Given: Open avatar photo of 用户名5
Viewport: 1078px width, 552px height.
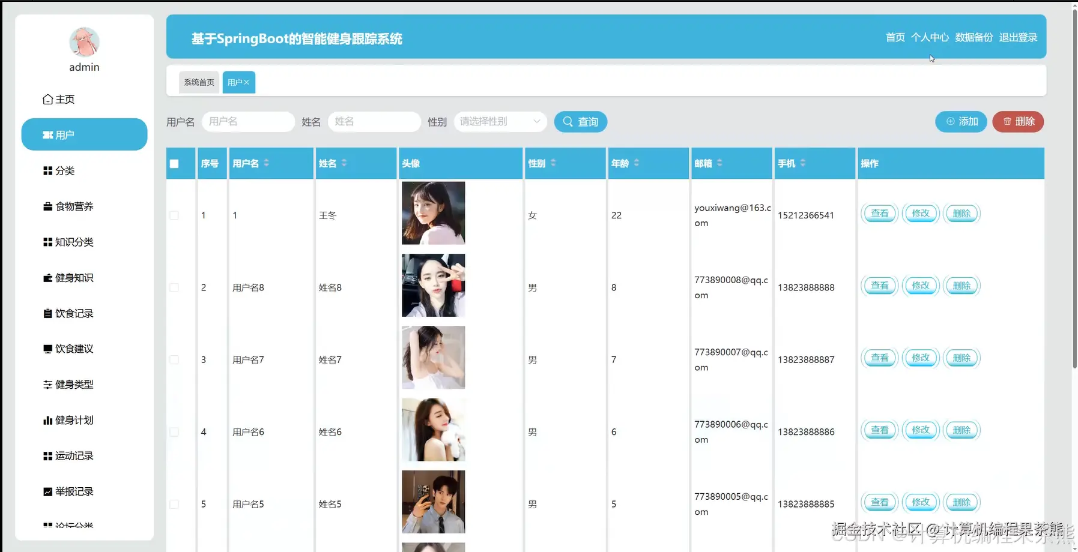Looking at the screenshot, I should [434, 502].
